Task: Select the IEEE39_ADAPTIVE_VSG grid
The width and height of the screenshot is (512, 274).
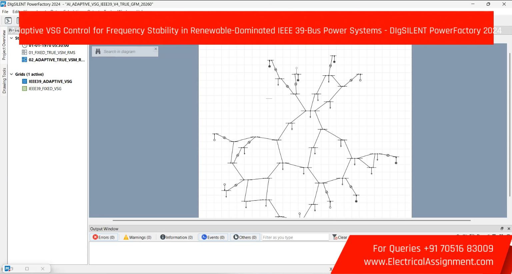Action: pyautogui.click(x=50, y=81)
